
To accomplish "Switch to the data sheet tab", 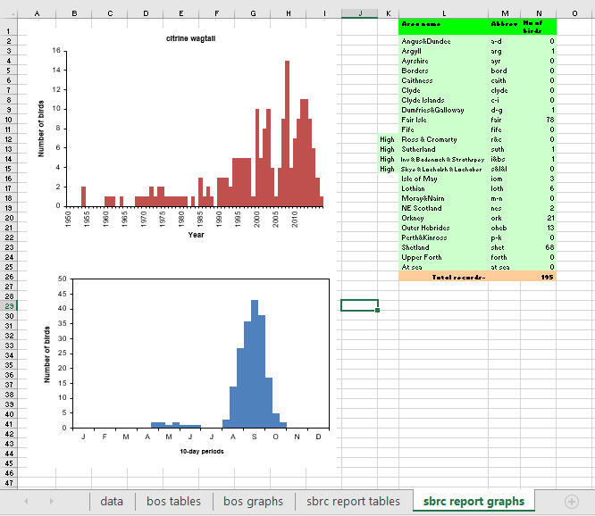I will (112, 502).
